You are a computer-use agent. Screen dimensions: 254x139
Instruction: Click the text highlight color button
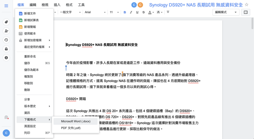pyautogui.click(x=158, y=12)
